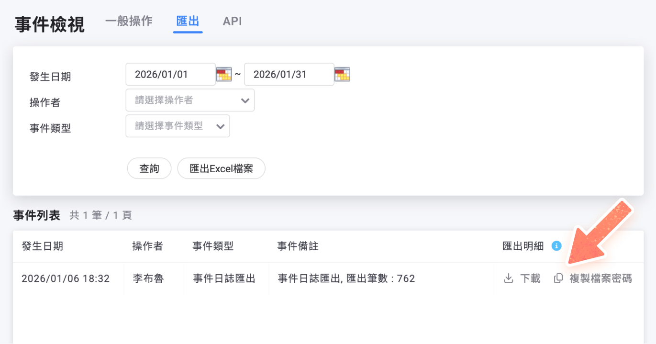Open the end date calendar picker icon
The height and width of the screenshot is (344, 656).
343,74
